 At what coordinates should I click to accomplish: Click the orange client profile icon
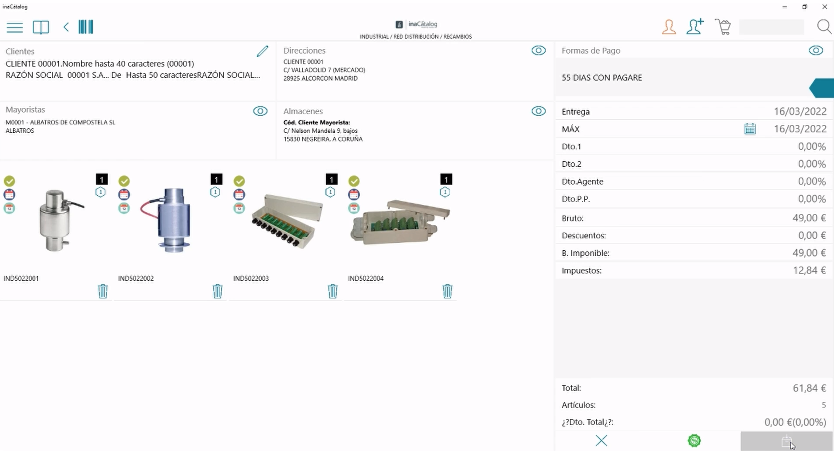click(669, 27)
